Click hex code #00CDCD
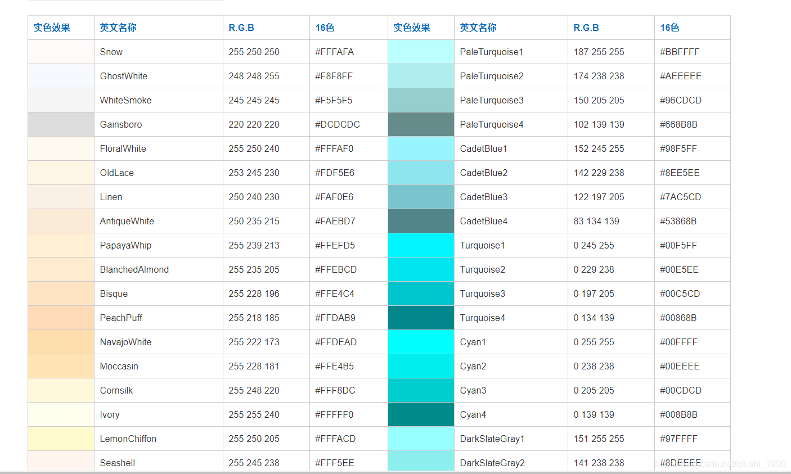 coord(681,390)
